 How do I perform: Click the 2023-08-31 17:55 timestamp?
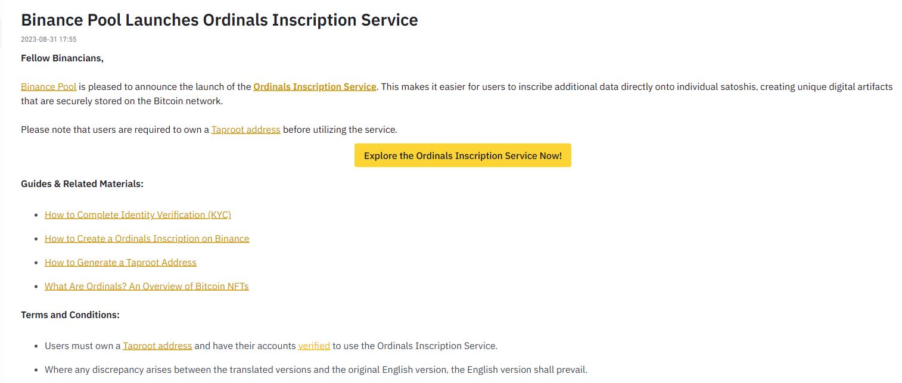tap(49, 39)
